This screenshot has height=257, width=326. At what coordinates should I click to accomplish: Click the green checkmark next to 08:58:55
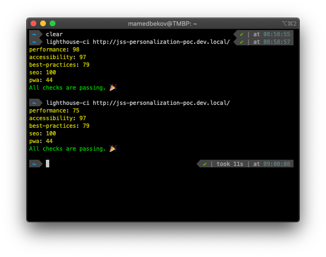242,34
